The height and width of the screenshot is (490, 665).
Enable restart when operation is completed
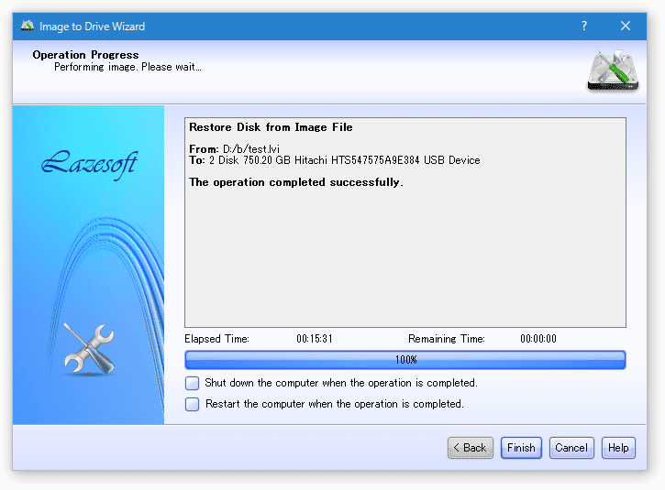(x=192, y=404)
